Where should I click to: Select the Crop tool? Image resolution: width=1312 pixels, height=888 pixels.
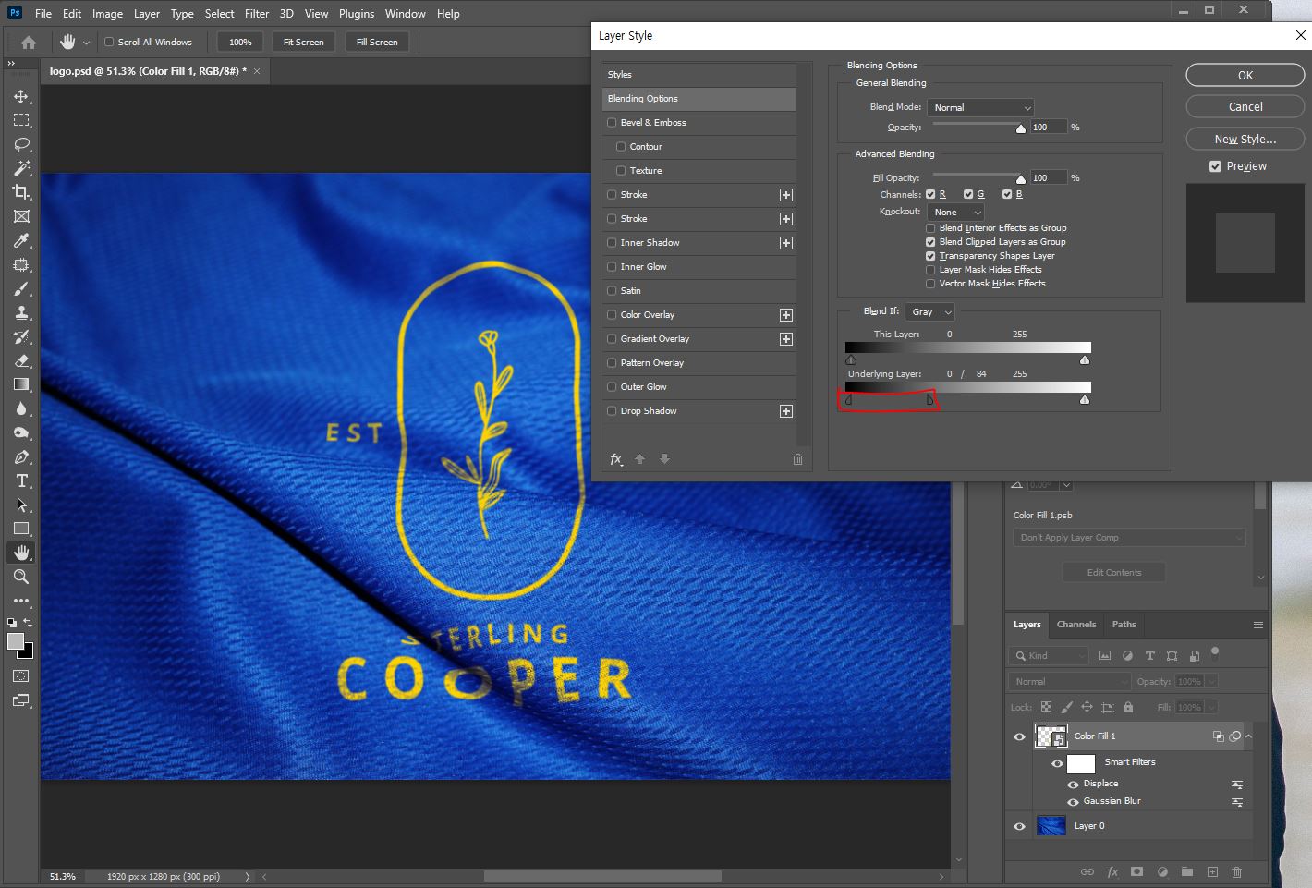(21, 192)
